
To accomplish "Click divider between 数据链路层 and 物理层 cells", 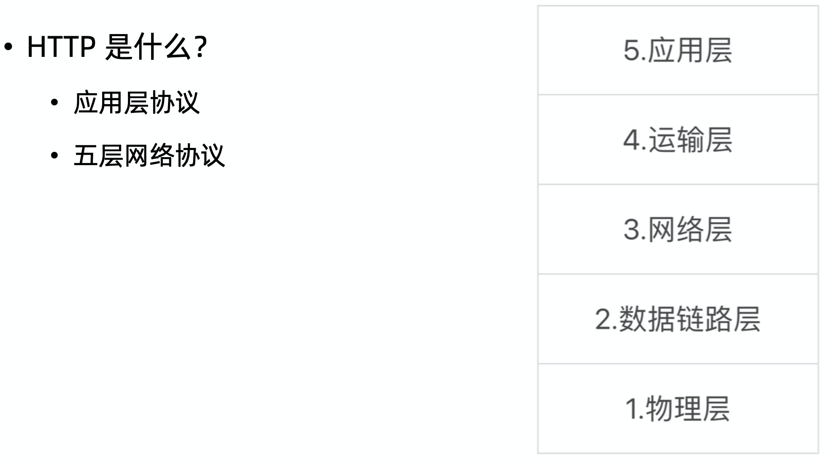I will [678, 364].
